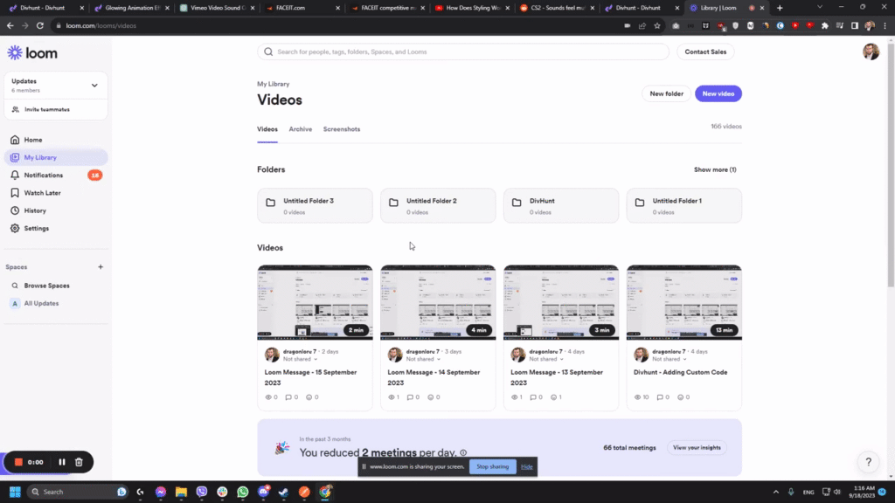Open the 15 September video thumbnail
895x503 pixels.
click(315, 302)
